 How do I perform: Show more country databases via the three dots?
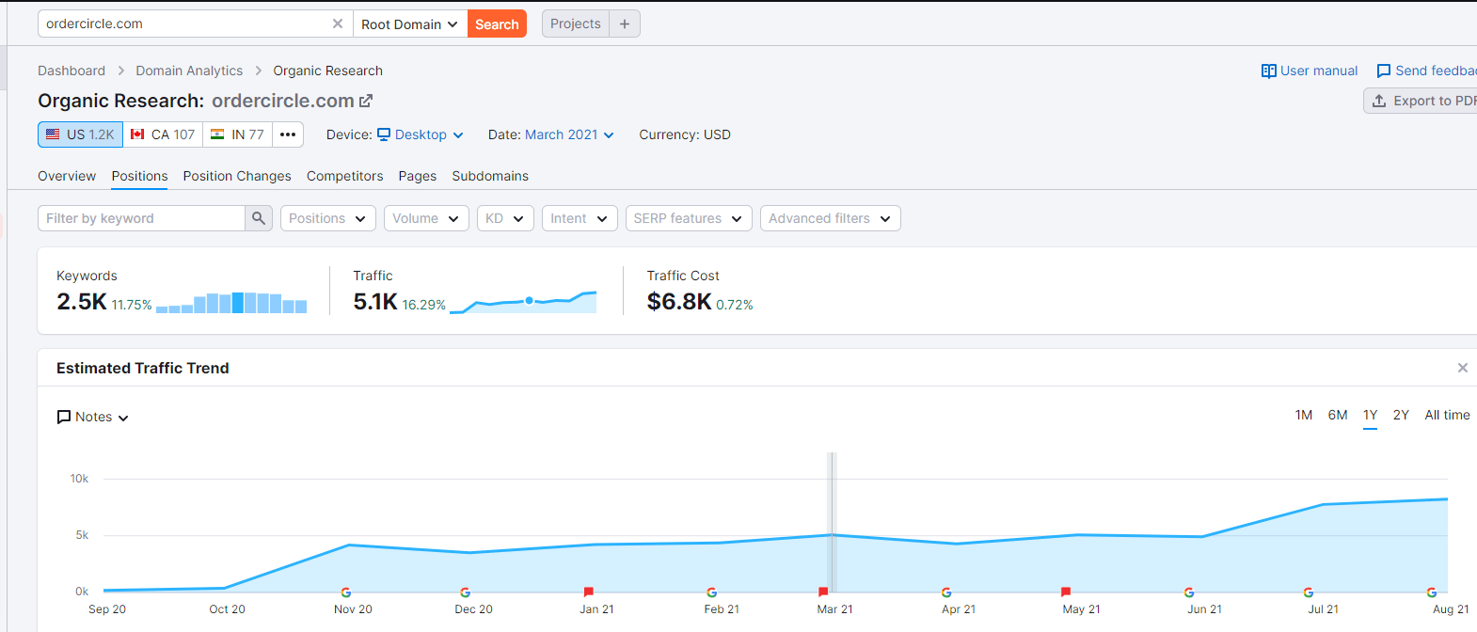pyautogui.click(x=288, y=134)
